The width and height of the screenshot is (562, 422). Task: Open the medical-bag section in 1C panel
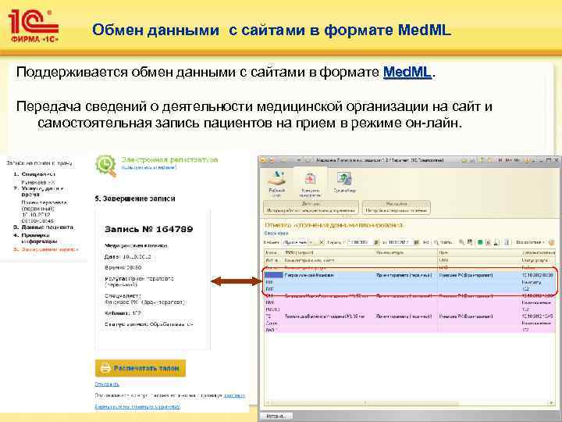click(x=310, y=184)
